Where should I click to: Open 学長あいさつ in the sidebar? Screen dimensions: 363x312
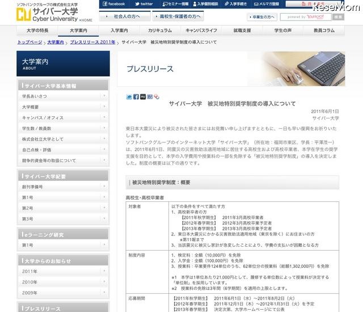63,96
